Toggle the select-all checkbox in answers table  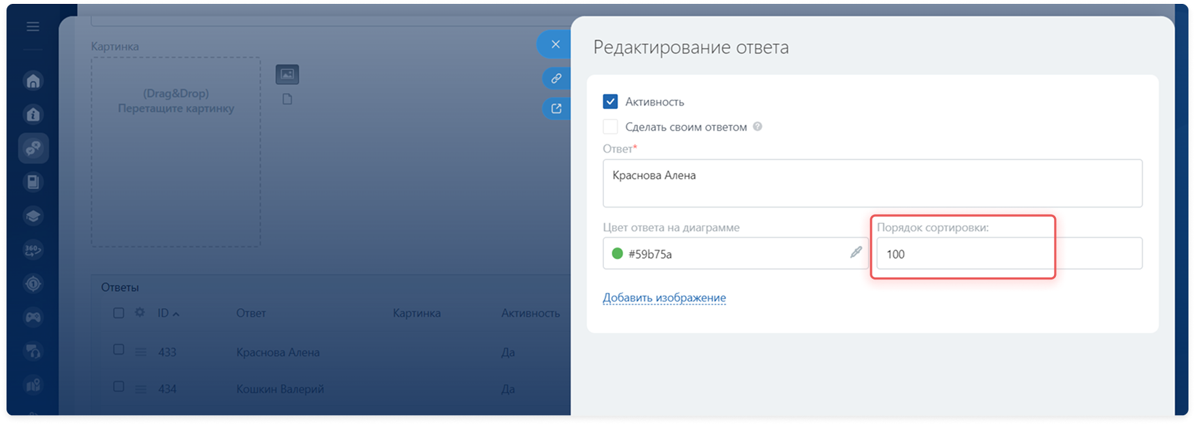coord(119,313)
